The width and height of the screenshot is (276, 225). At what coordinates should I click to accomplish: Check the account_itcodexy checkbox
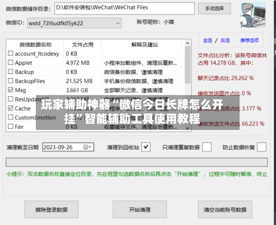point(10,54)
